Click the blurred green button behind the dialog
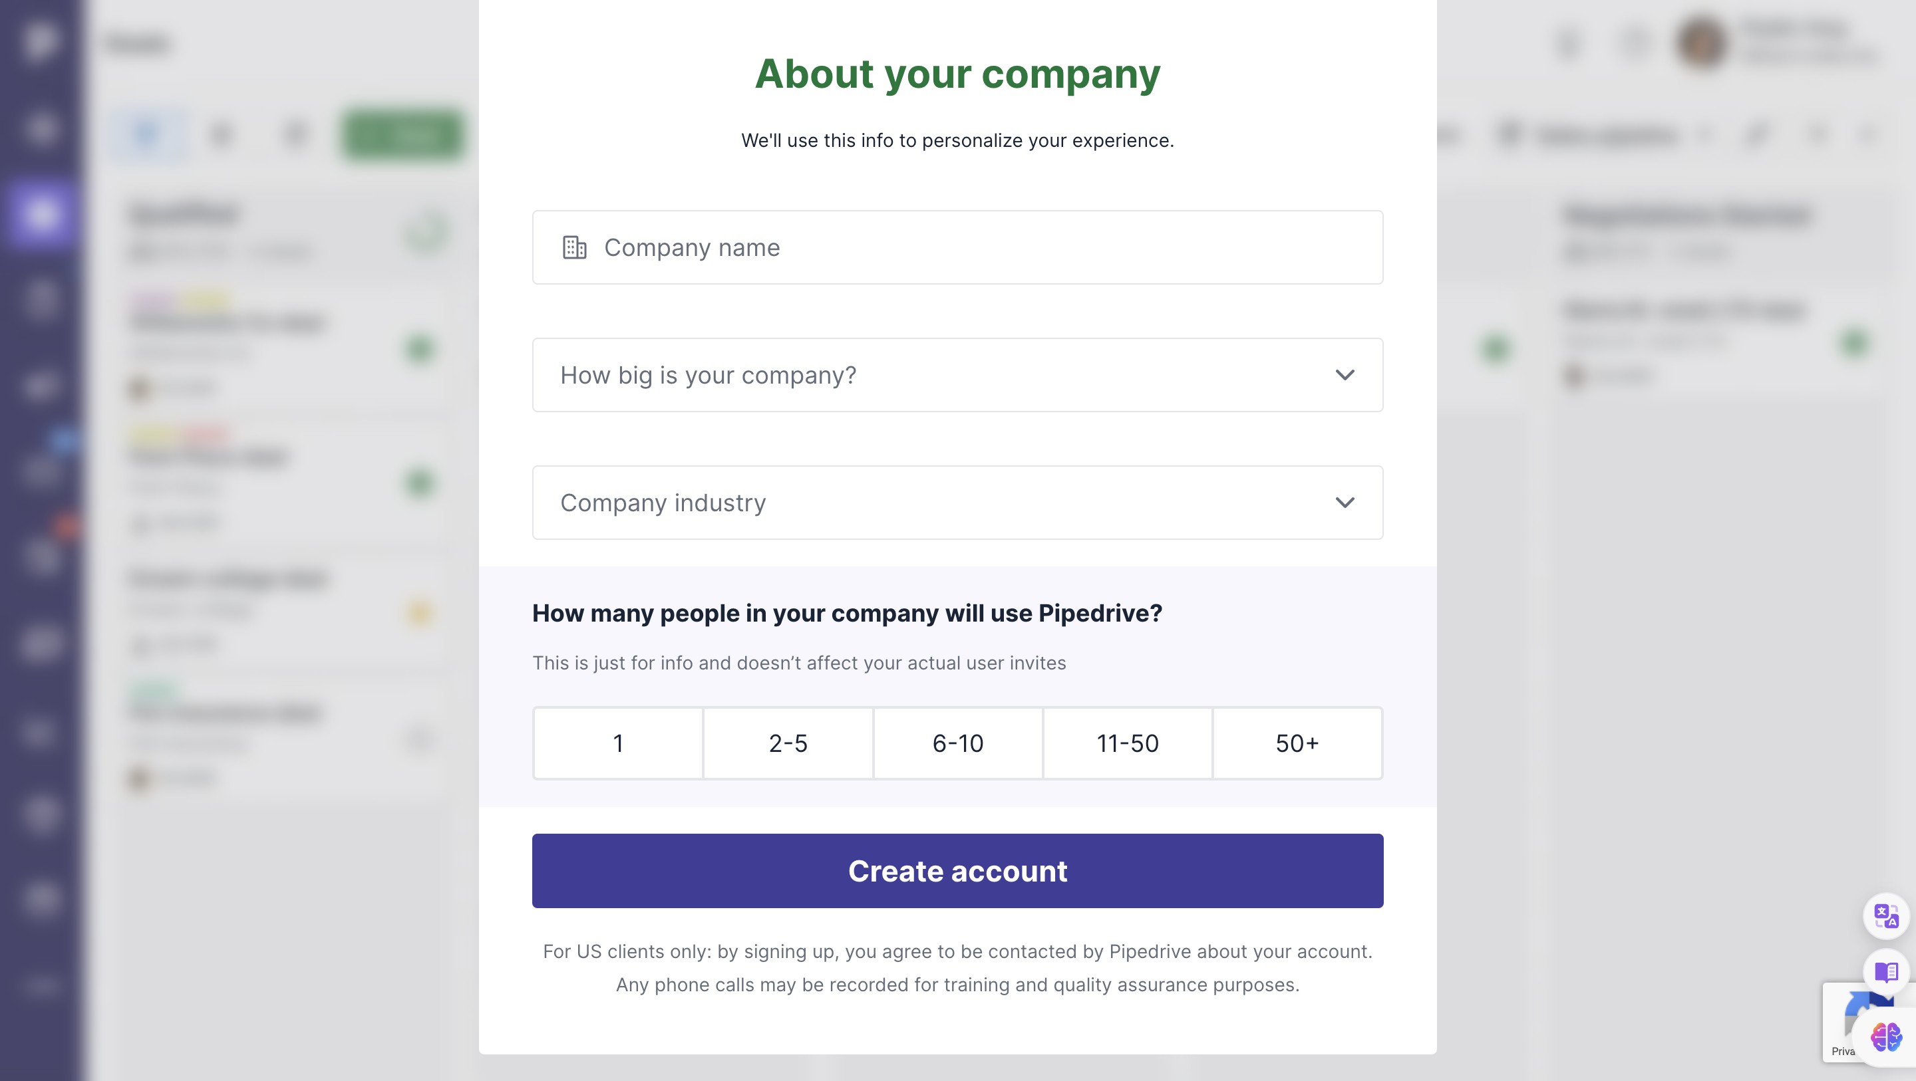The width and height of the screenshot is (1916, 1081). pyautogui.click(x=402, y=134)
